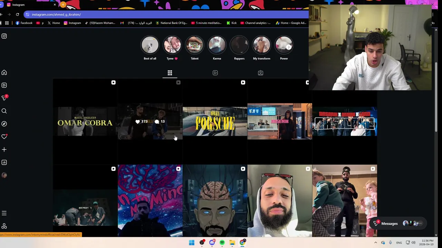Open the Kick bookmark
The width and height of the screenshot is (442, 248).
point(232,23)
